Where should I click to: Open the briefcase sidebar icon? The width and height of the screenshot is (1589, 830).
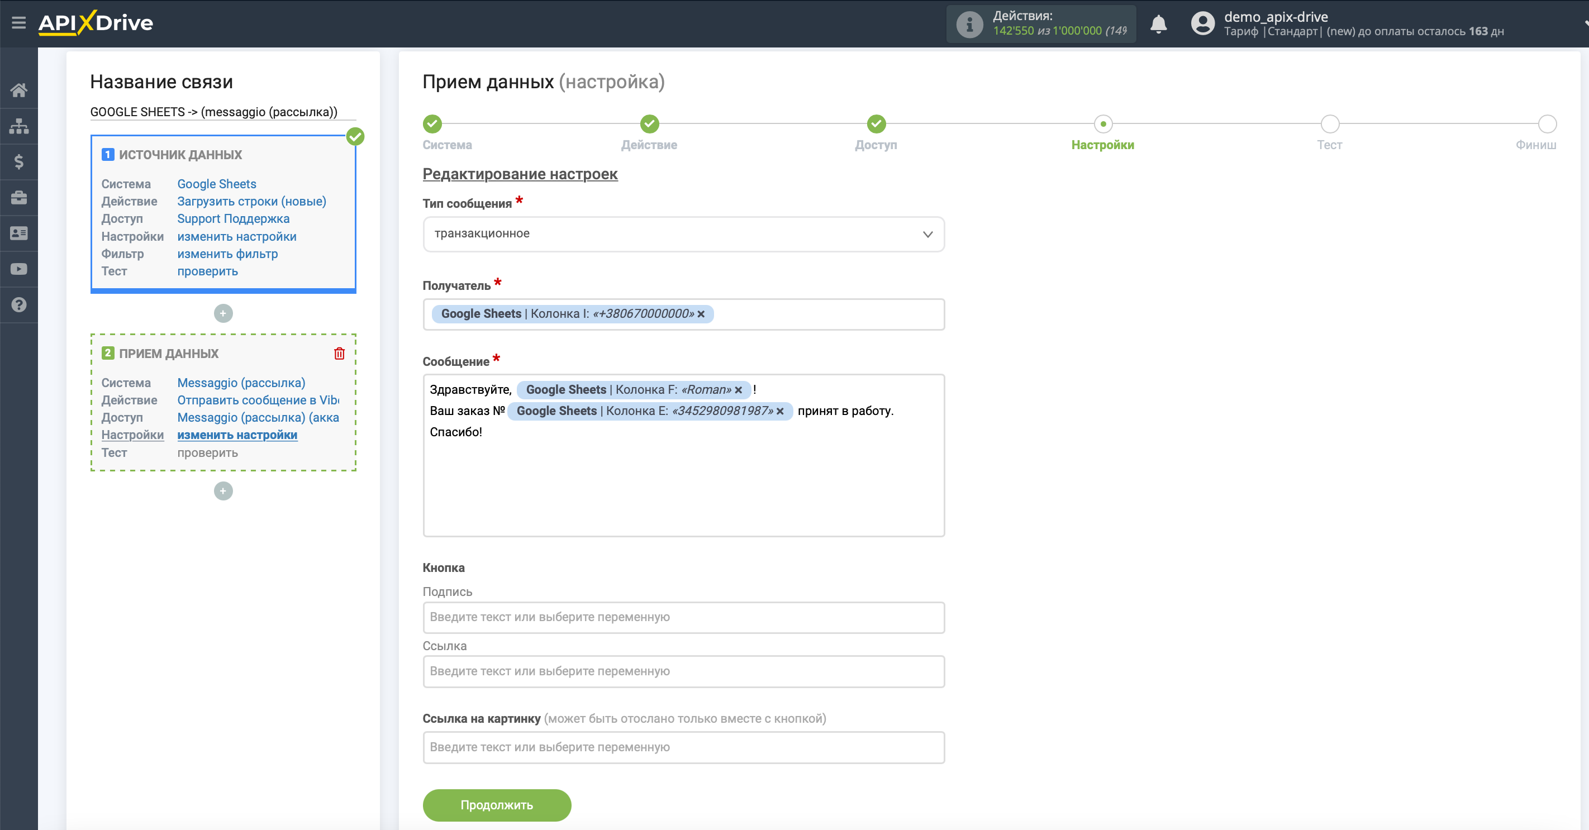[18, 197]
